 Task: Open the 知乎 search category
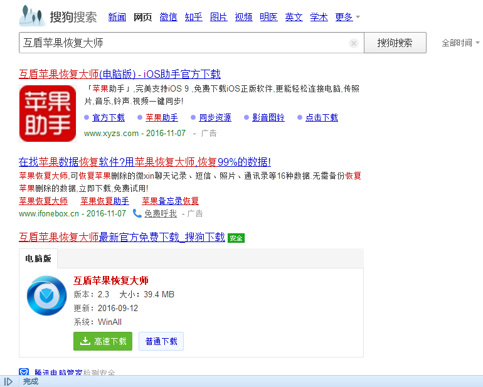pos(193,18)
